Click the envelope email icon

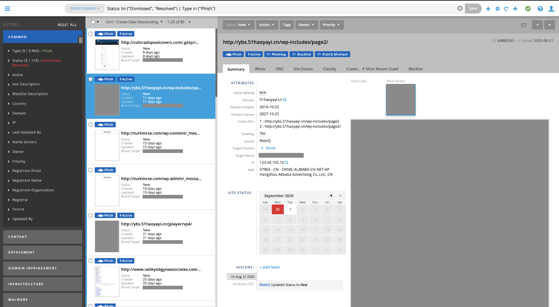click(524, 25)
